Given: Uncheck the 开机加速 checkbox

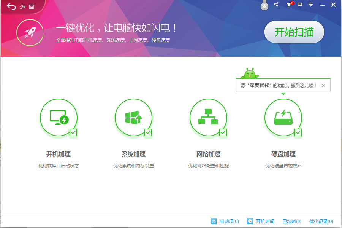Looking at the screenshot, I should pos(73,132).
